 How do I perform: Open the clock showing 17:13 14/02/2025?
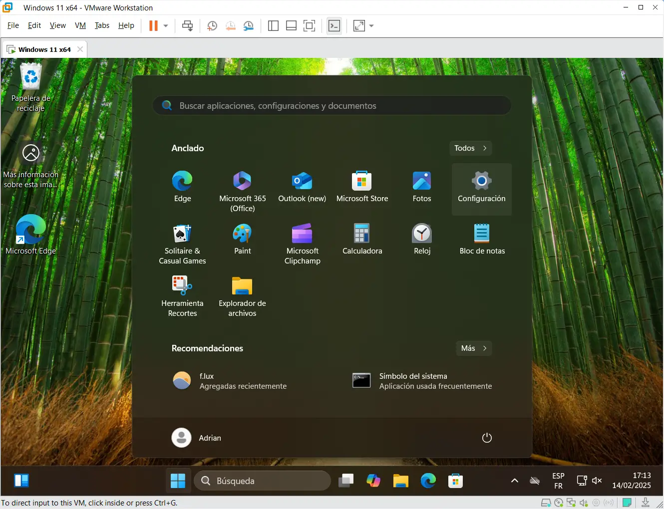pos(632,481)
